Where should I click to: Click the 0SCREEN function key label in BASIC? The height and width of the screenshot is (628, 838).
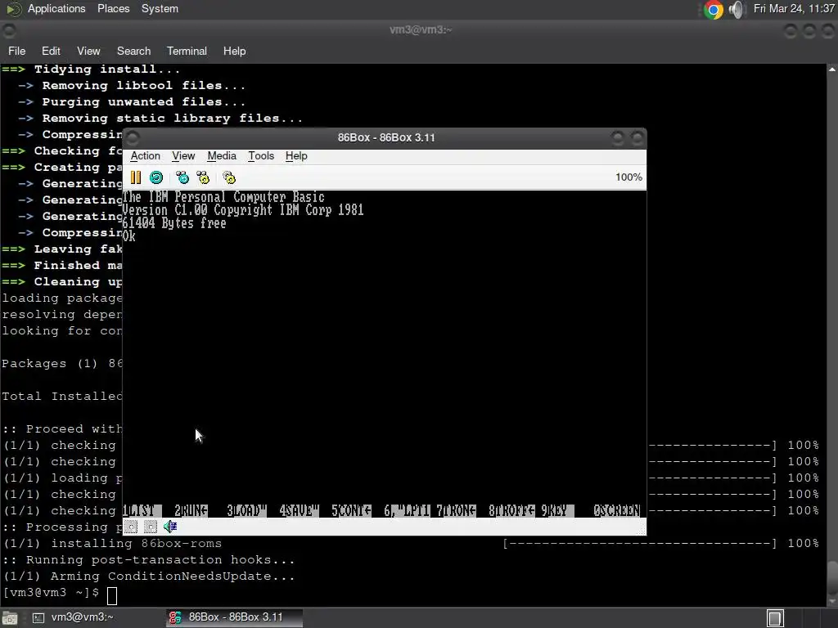(x=617, y=511)
